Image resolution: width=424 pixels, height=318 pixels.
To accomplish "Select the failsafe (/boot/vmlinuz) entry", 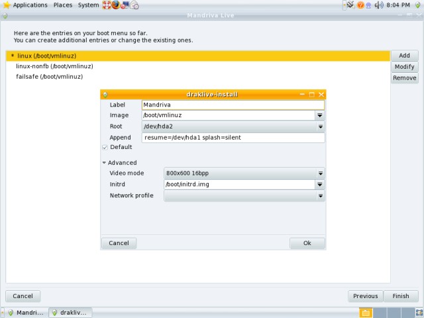I will (x=198, y=77).
